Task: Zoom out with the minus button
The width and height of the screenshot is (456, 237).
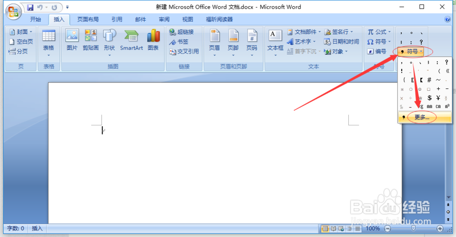Action: [387, 229]
